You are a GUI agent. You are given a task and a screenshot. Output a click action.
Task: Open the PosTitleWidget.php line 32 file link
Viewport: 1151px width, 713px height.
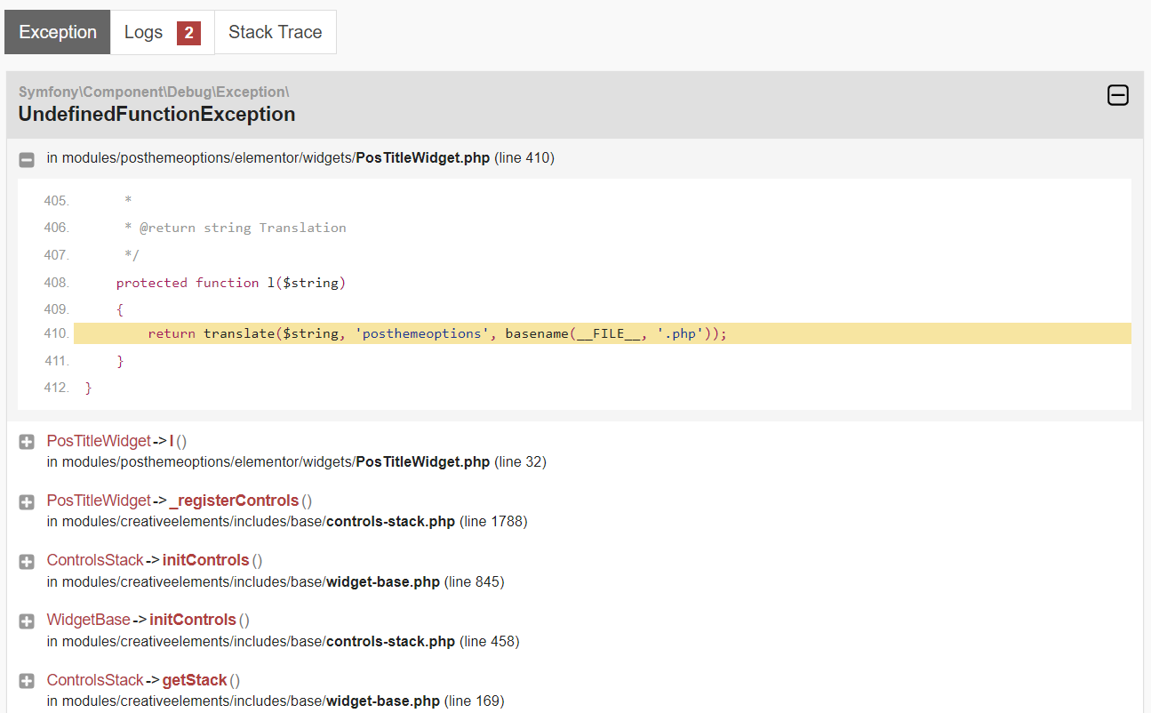[x=297, y=462]
